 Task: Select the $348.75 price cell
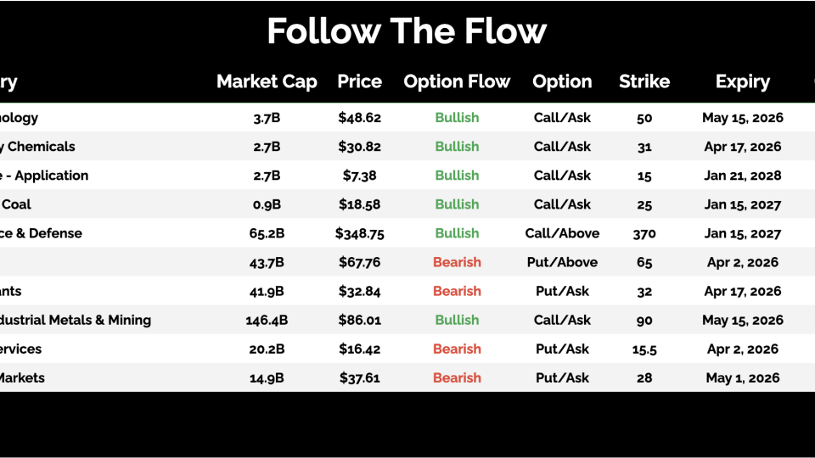(x=359, y=233)
